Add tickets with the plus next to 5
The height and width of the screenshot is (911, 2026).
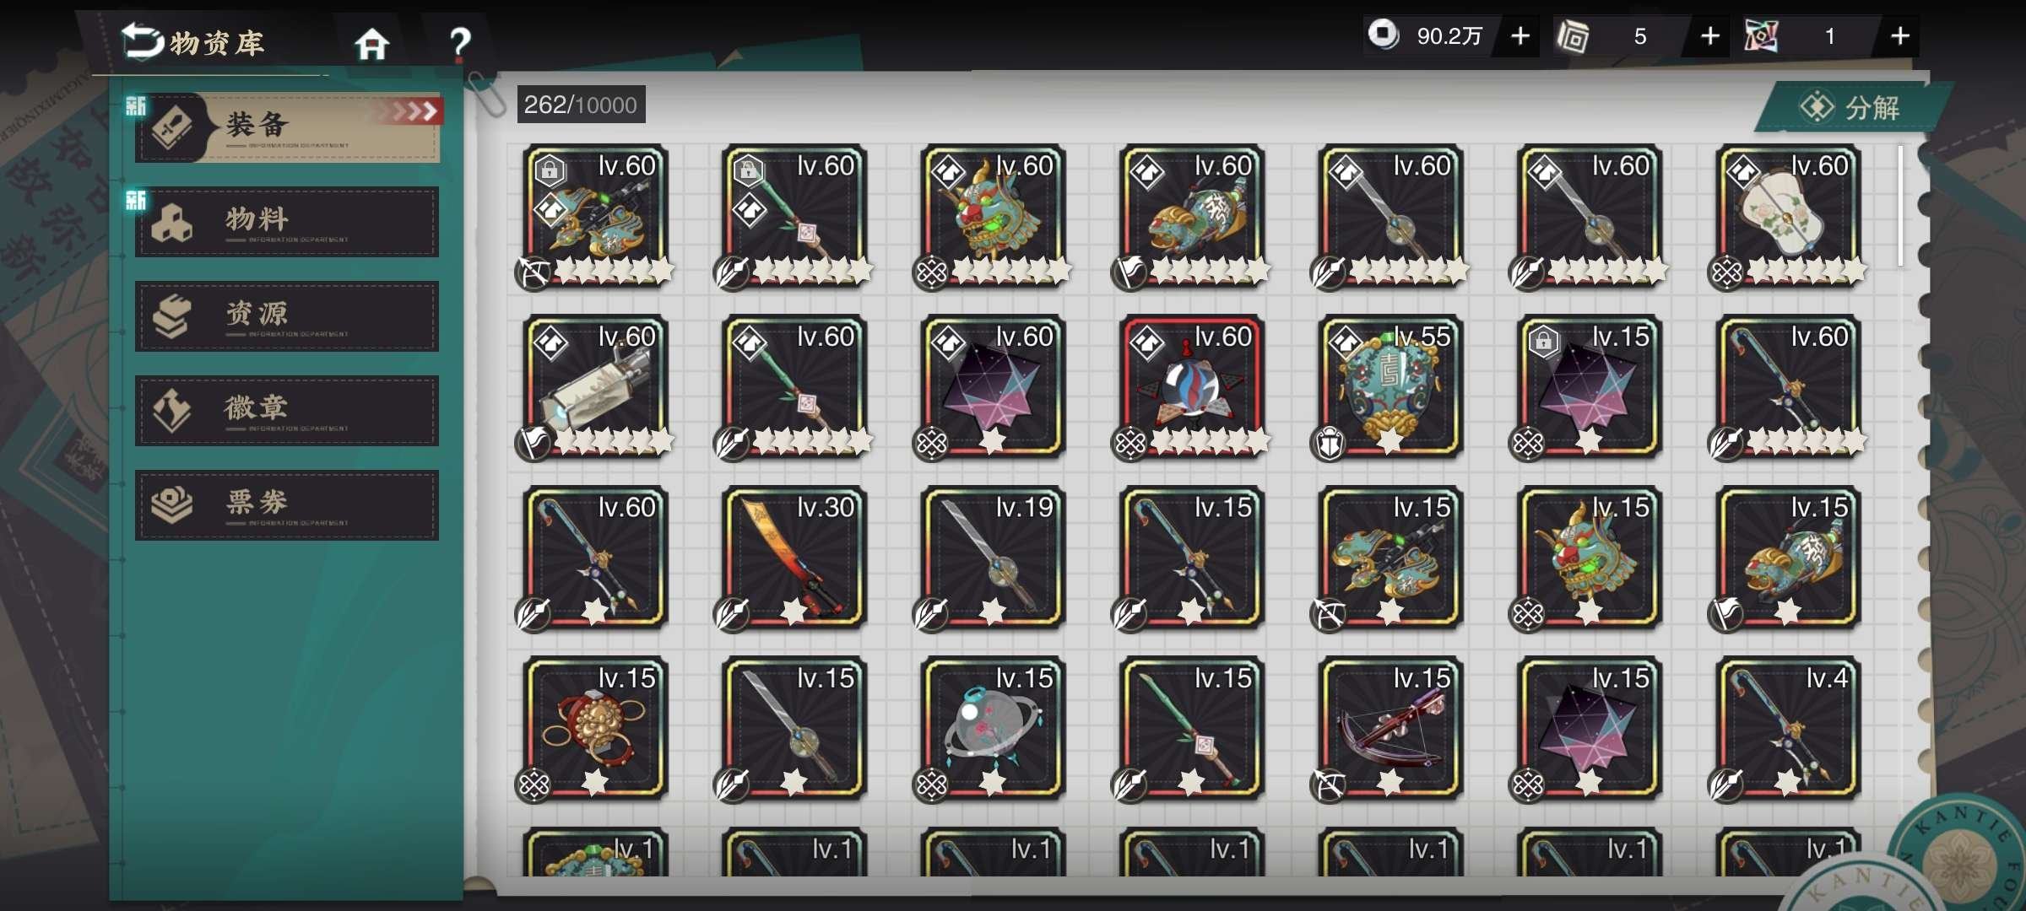1709,36
